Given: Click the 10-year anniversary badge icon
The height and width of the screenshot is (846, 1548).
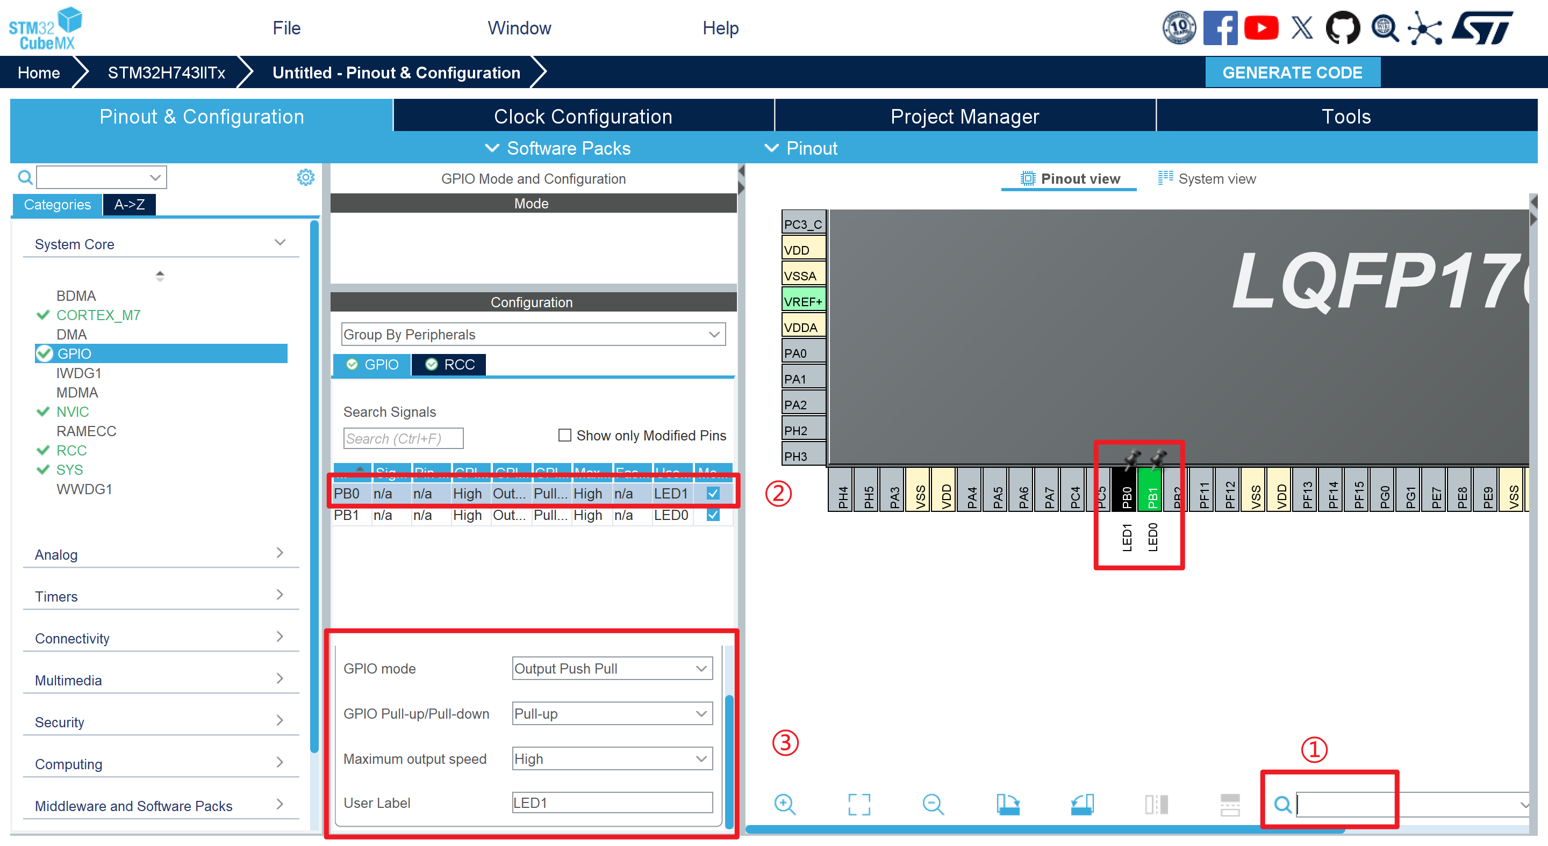Looking at the screenshot, I should (1179, 27).
